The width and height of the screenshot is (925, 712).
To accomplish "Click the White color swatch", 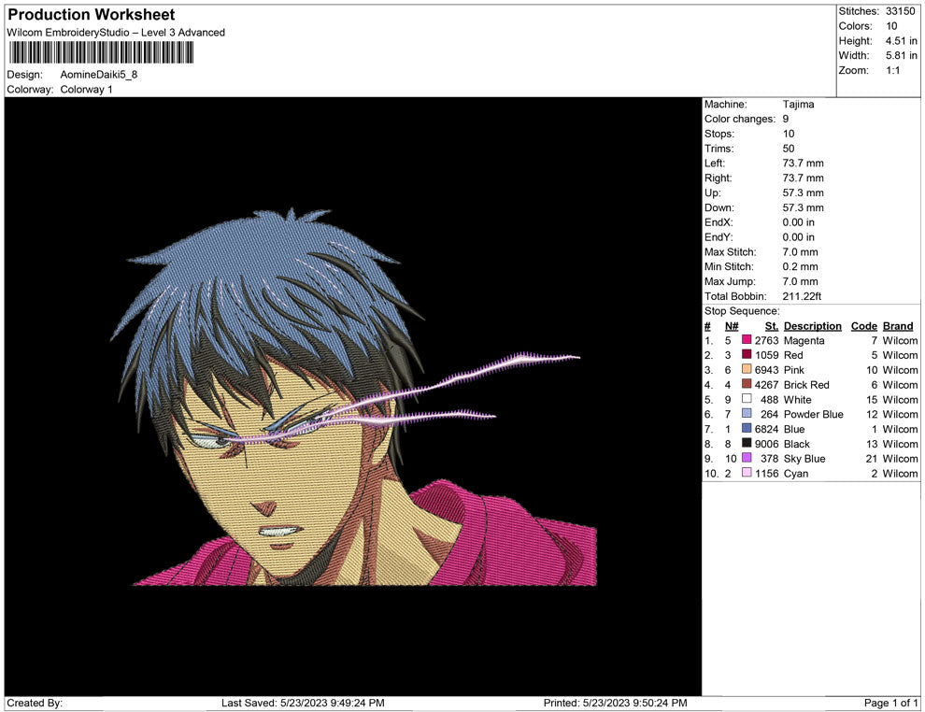I will point(747,399).
